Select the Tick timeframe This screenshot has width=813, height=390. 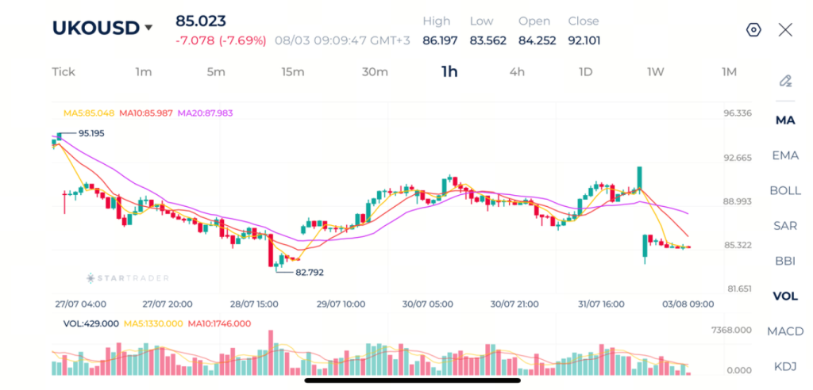click(64, 72)
